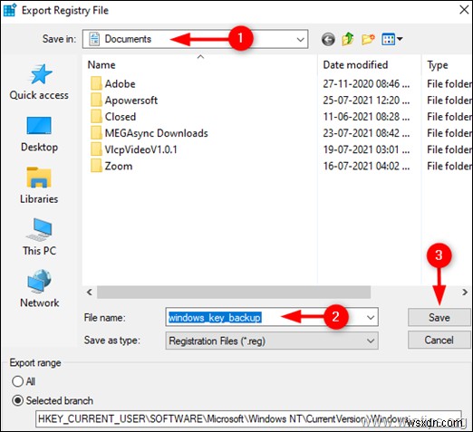Click Apowersoft date 25-07-2021 12:20
The width and height of the screenshot is (473, 432).
[366, 101]
